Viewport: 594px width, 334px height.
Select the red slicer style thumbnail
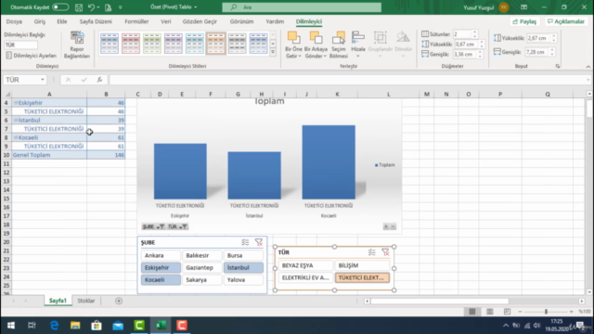pos(131,44)
